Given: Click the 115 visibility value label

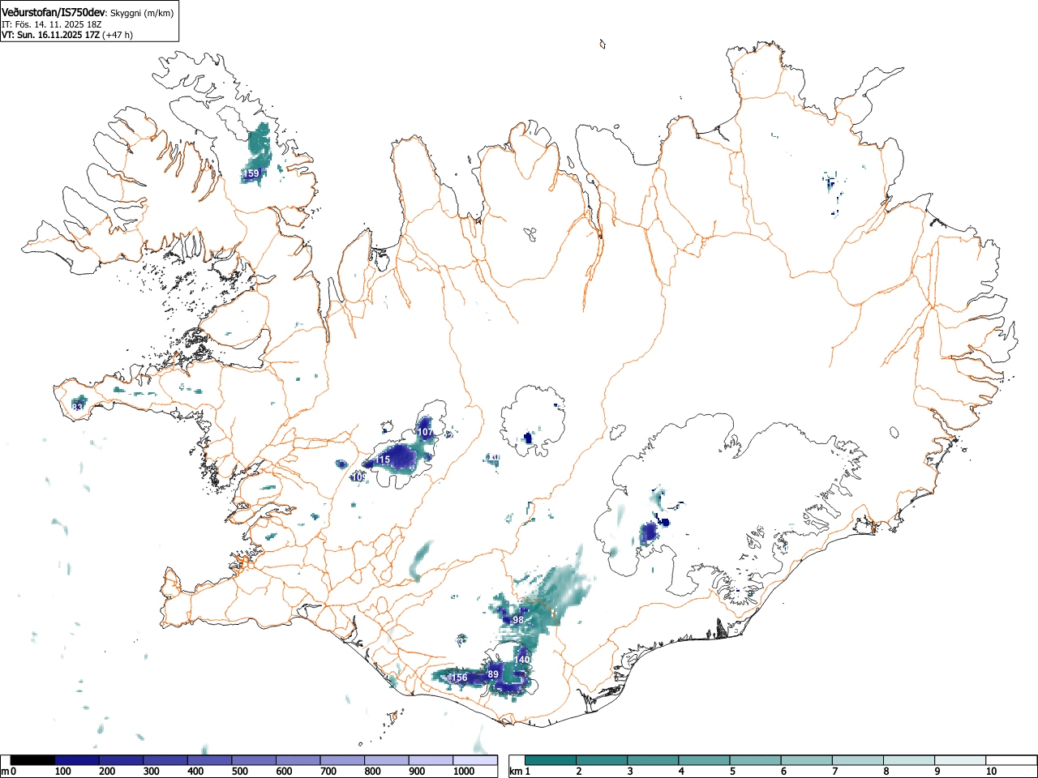Looking at the screenshot, I should pyautogui.click(x=383, y=460).
